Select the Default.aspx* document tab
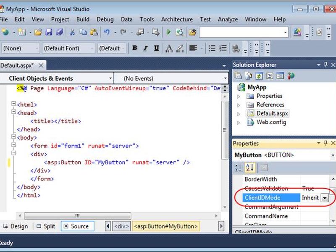336x252 pixels. tap(17, 66)
